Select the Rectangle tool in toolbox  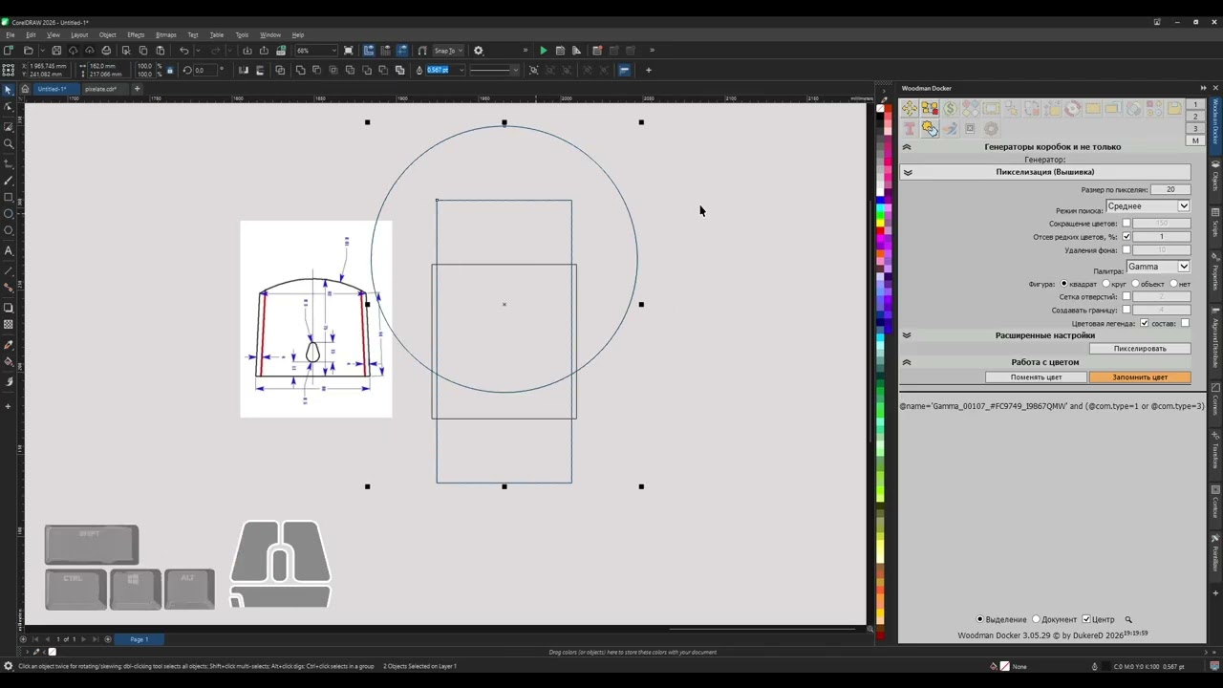point(9,198)
